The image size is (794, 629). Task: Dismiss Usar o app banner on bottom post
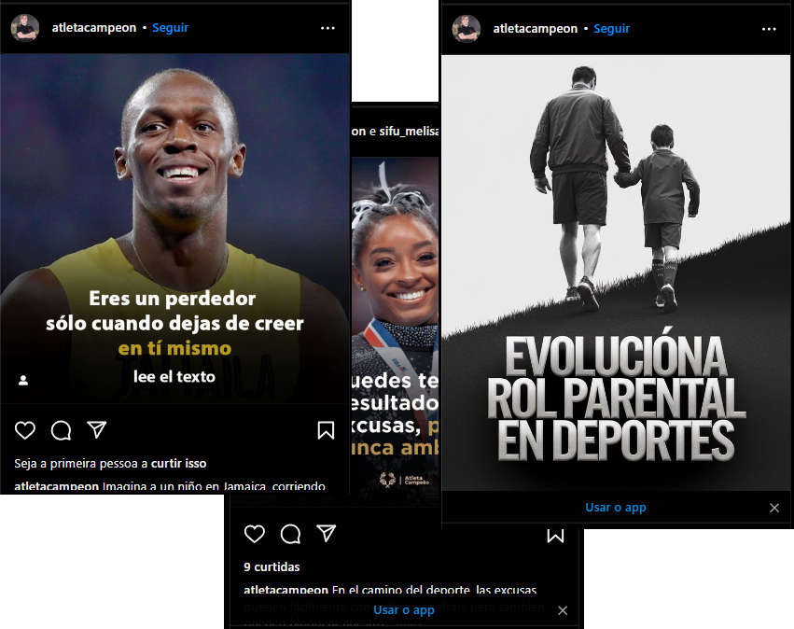(563, 610)
